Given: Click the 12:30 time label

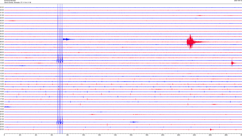Looking at the screenshot, I should click(x=2, y=74).
